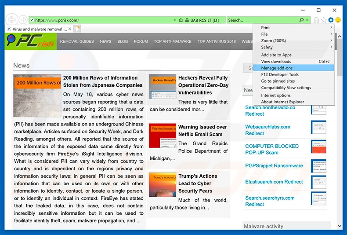Expand the File submenu
Screen dimensions: 347x235
293,34
